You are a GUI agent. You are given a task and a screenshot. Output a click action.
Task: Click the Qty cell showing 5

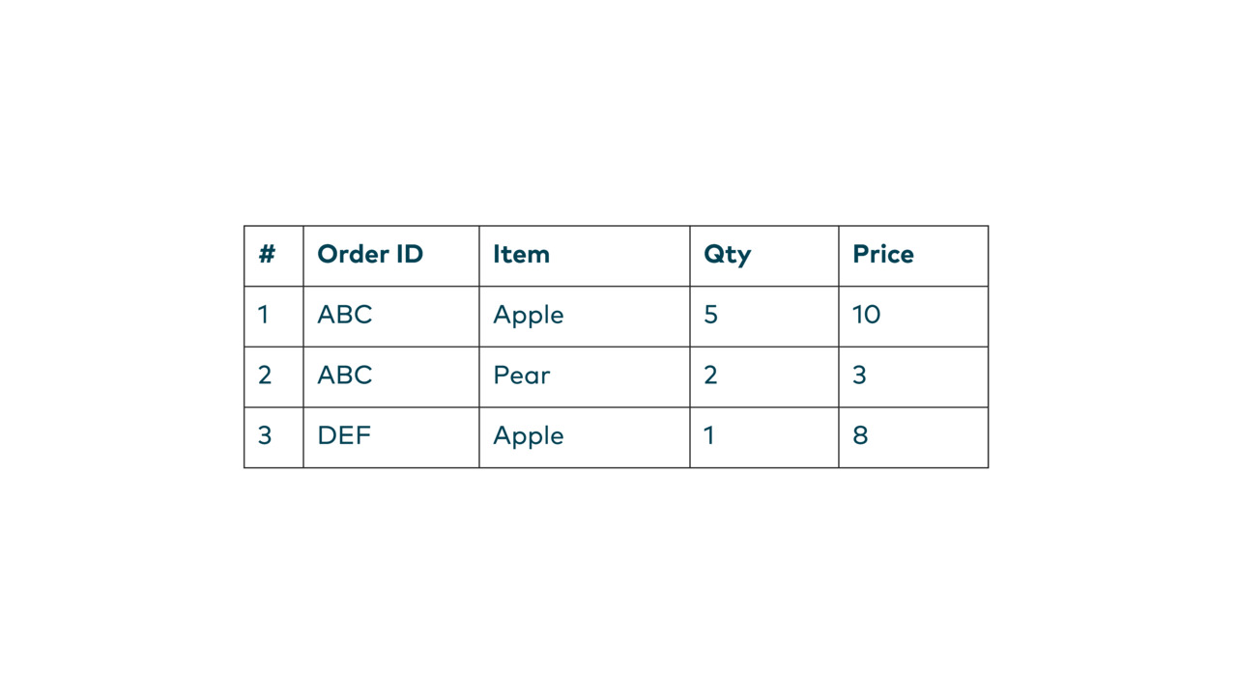[x=763, y=316]
